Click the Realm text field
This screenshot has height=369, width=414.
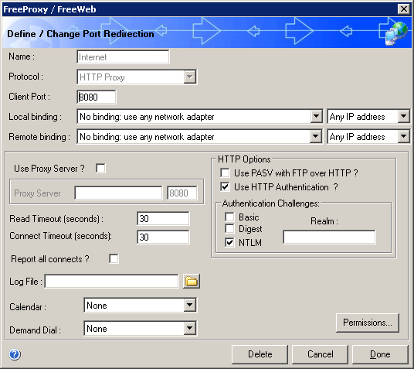point(329,237)
